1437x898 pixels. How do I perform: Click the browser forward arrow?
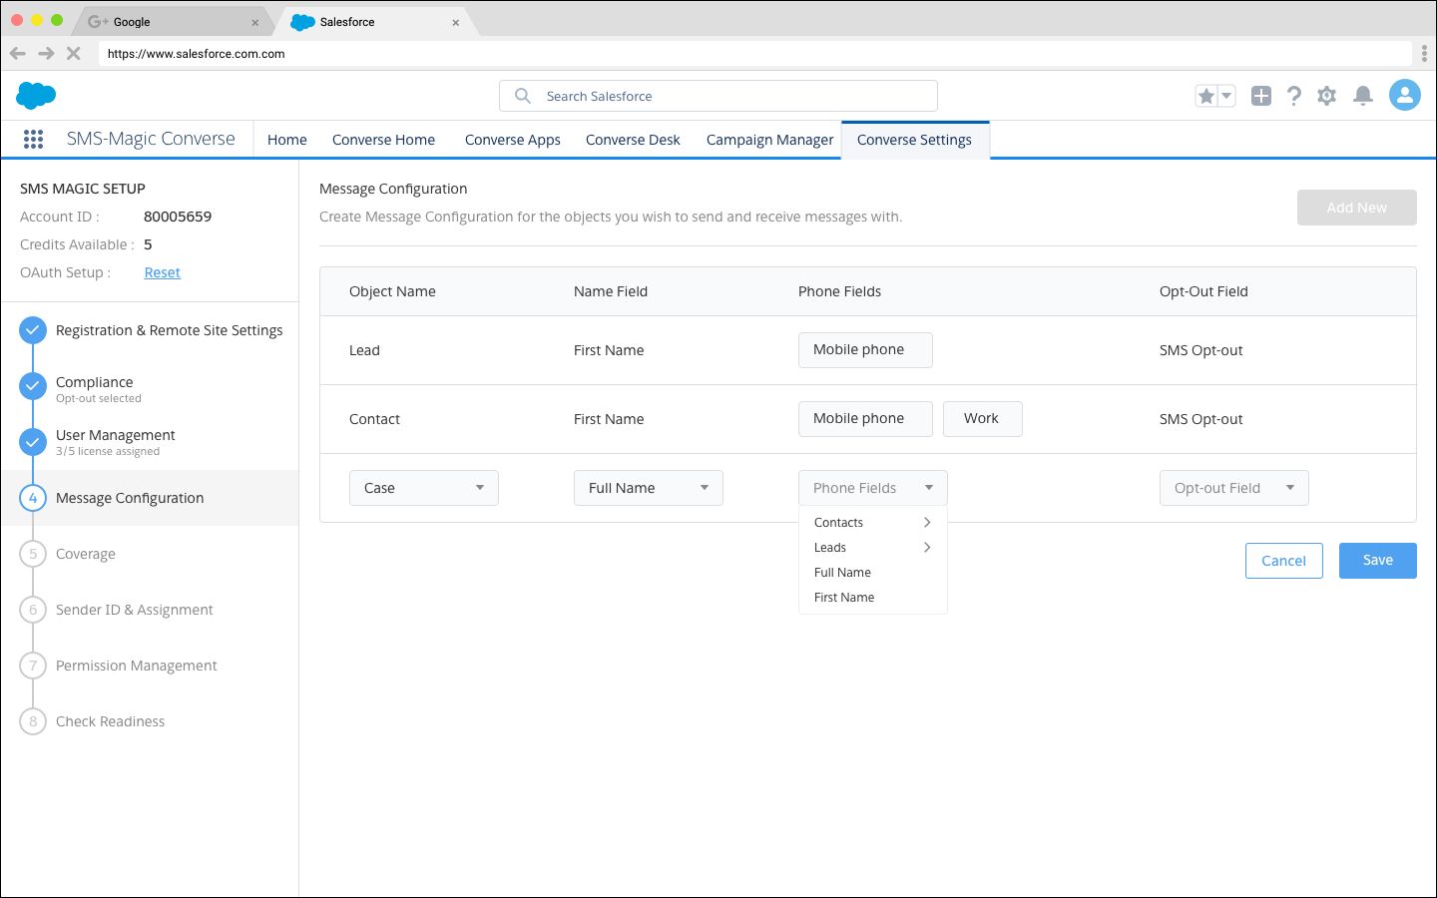pos(46,54)
